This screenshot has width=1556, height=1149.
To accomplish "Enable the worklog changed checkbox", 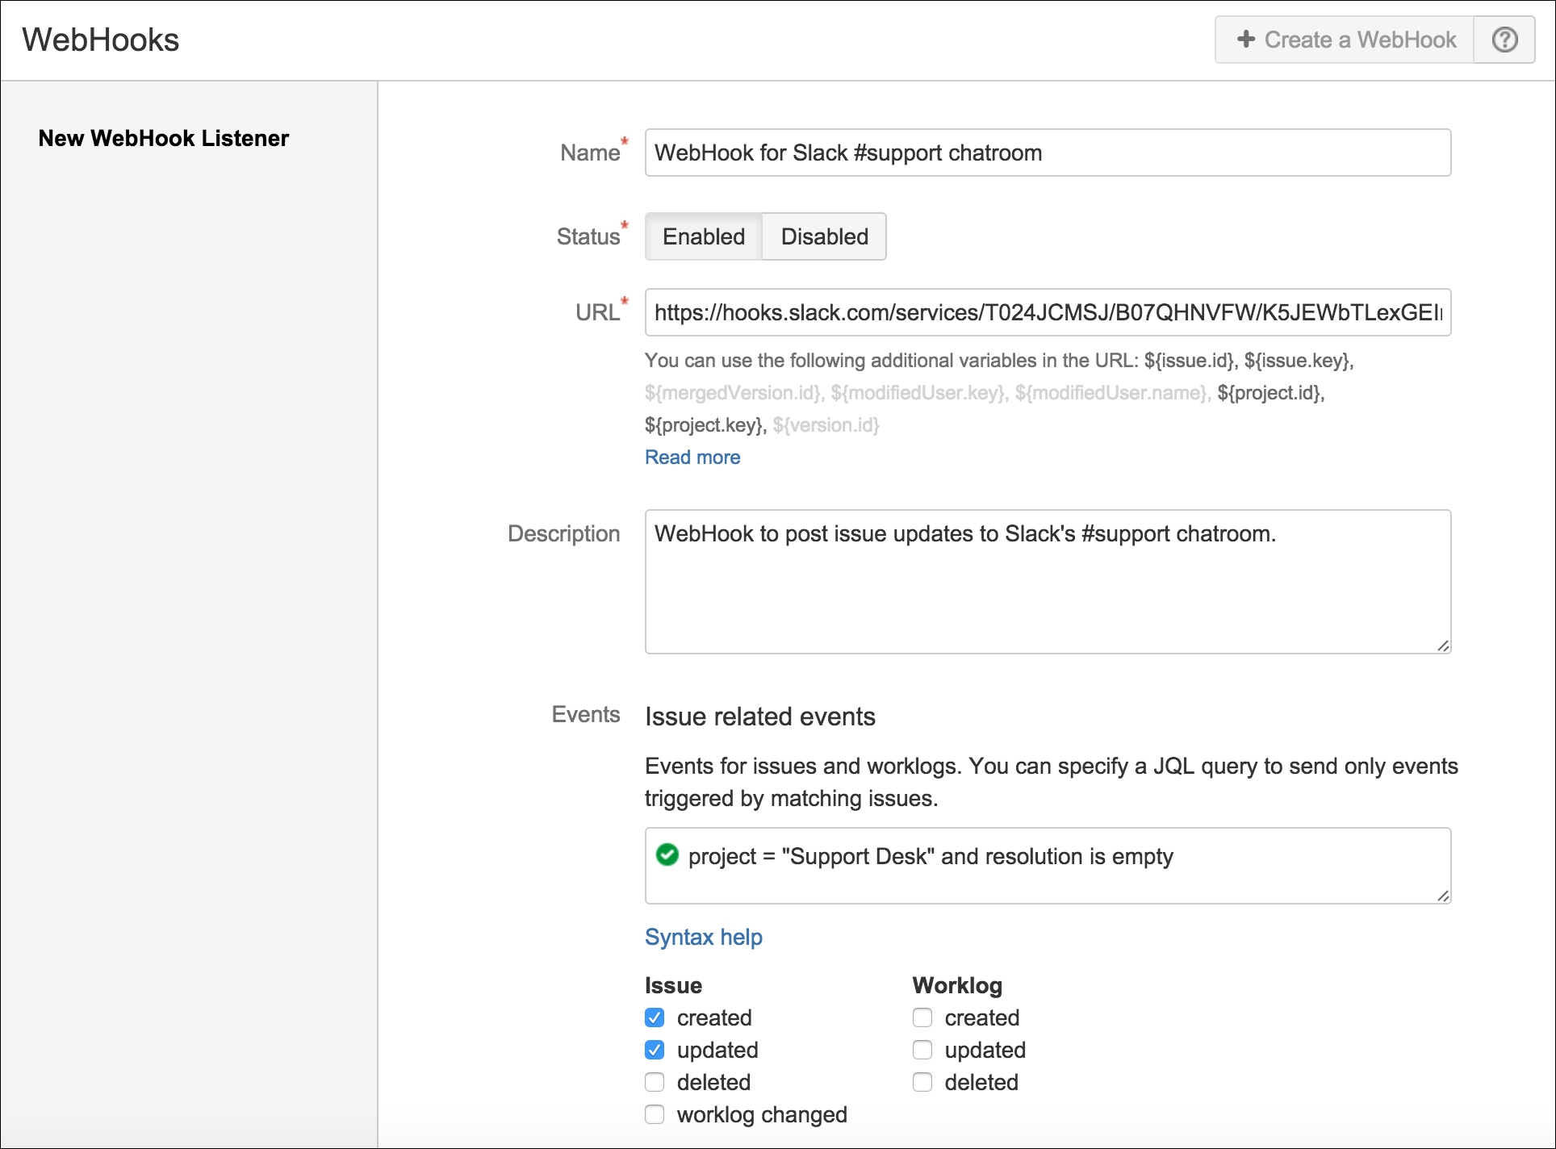I will tap(655, 1114).
